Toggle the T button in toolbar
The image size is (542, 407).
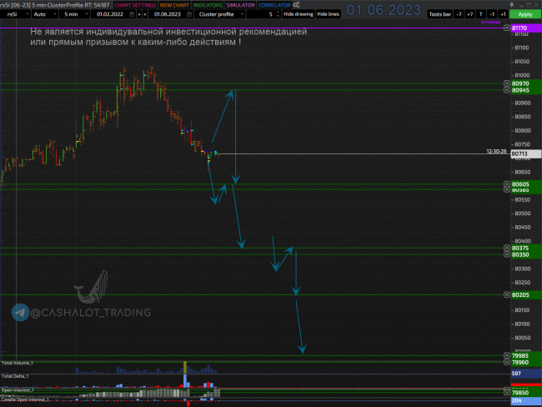pyautogui.click(x=481, y=14)
